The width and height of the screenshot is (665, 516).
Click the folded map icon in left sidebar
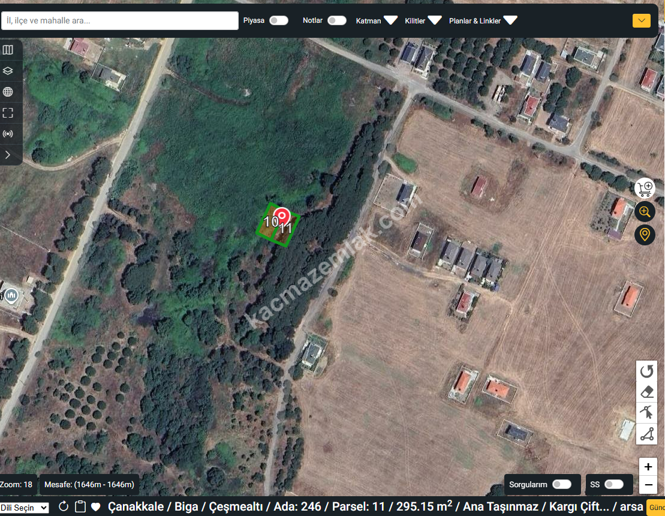[x=8, y=50]
